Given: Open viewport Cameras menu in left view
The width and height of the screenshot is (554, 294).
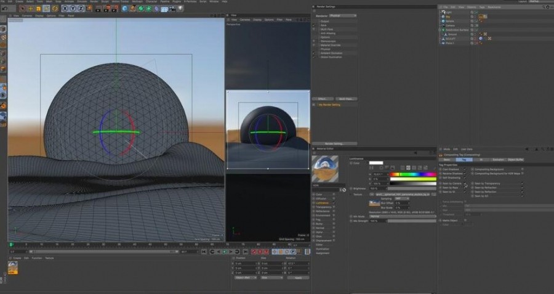Looking at the screenshot, I should pos(27,16).
